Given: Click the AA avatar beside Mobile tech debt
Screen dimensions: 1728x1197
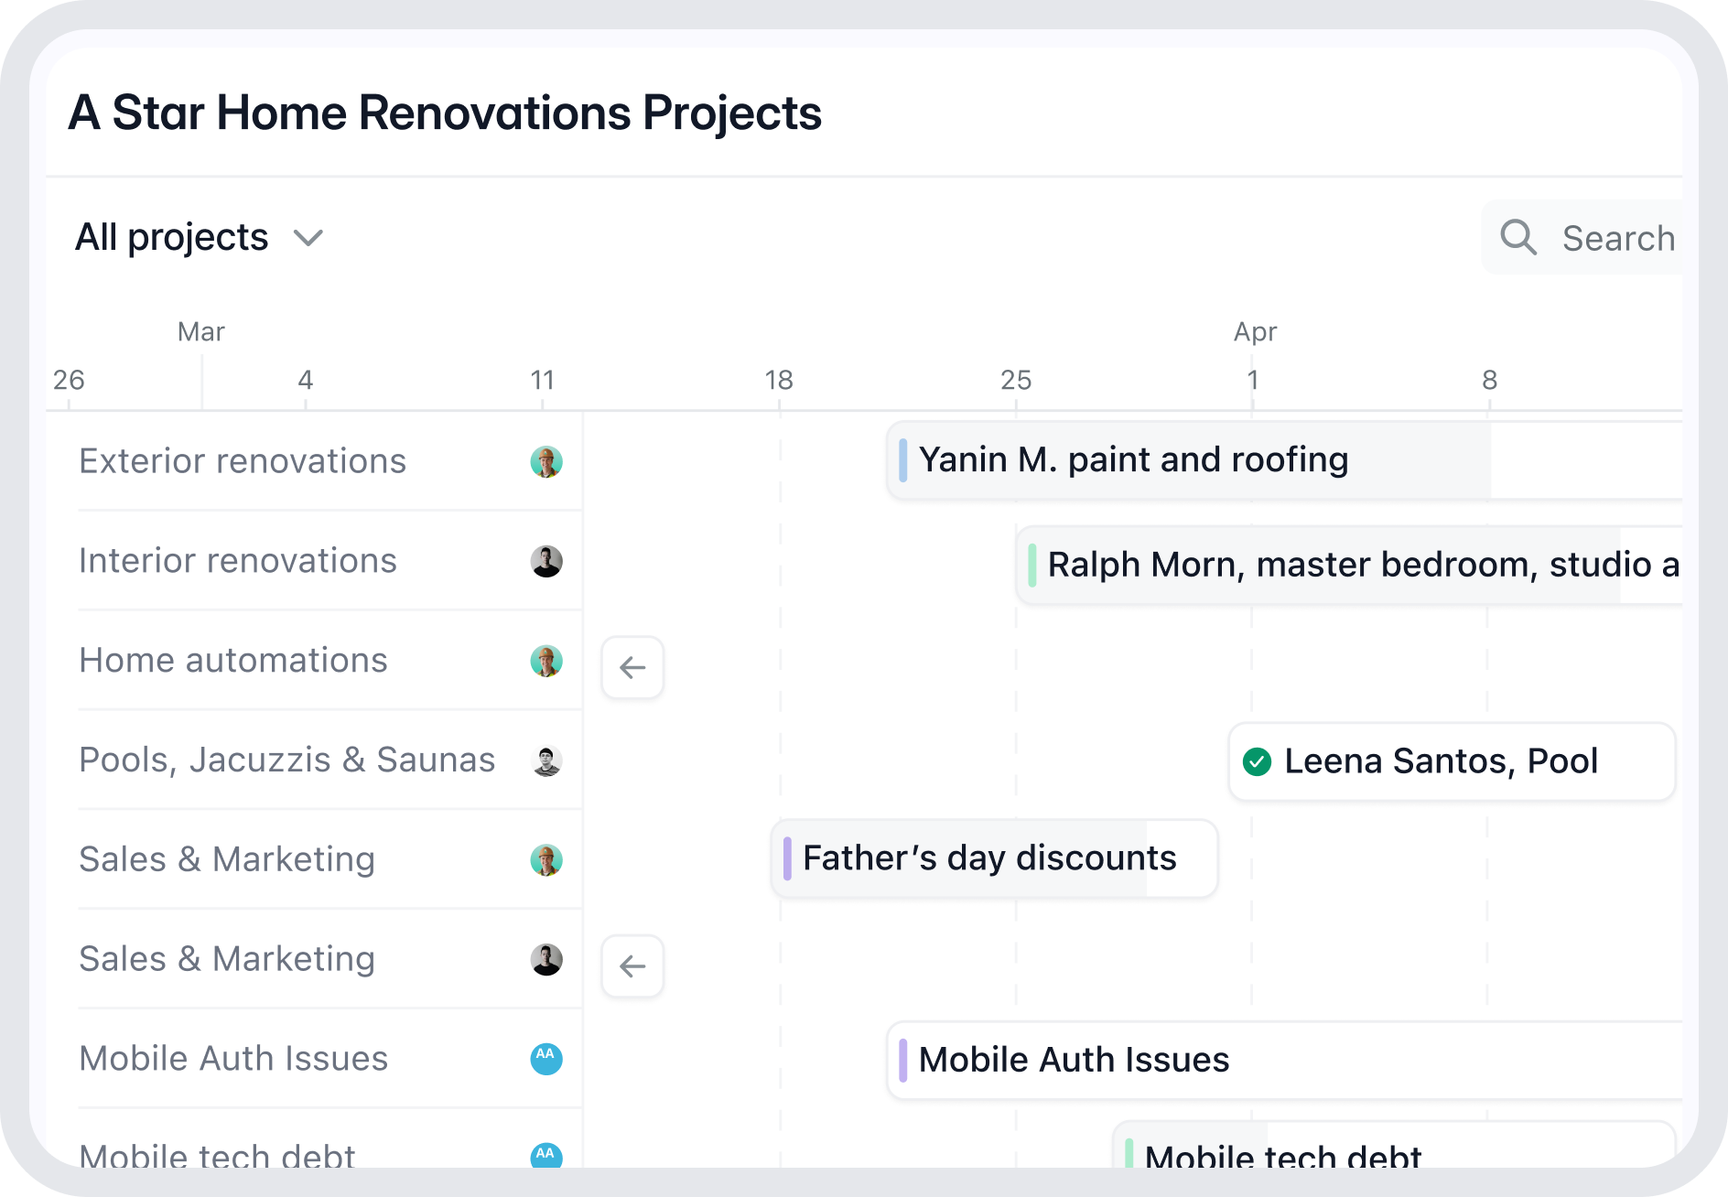Looking at the screenshot, I should click(x=546, y=1157).
